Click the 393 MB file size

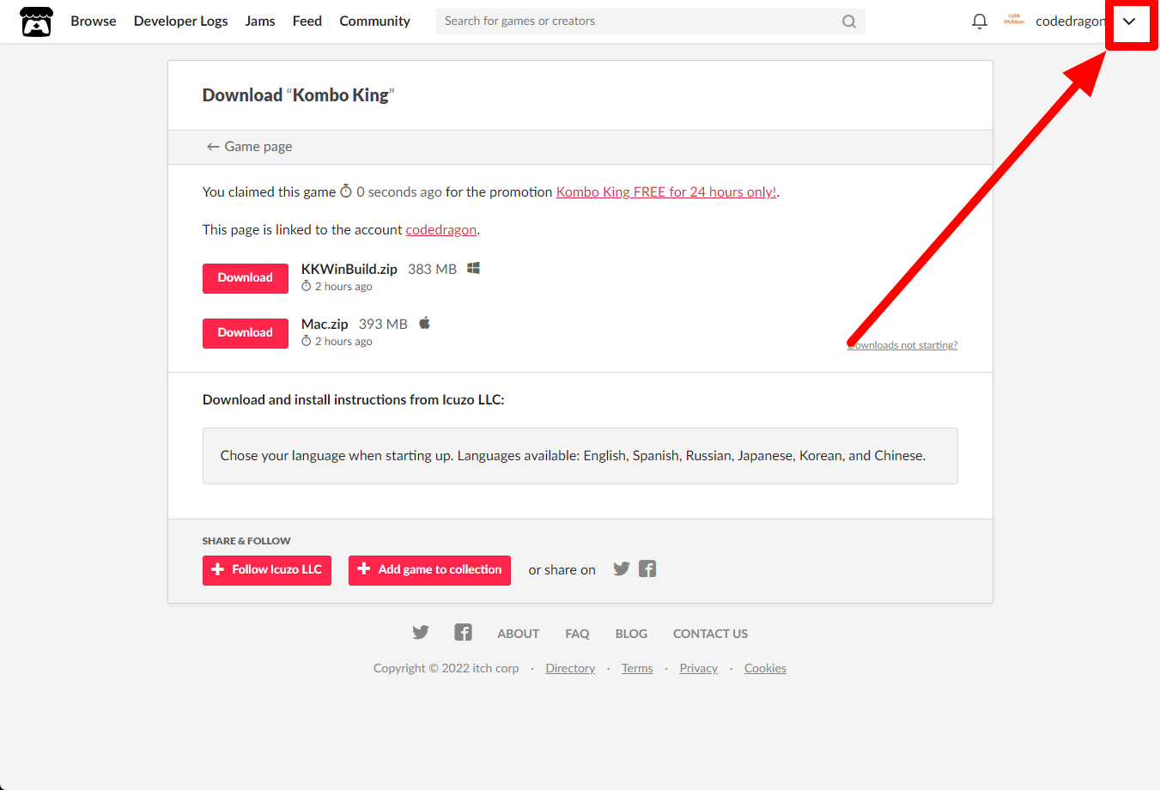tap(383, 324)
